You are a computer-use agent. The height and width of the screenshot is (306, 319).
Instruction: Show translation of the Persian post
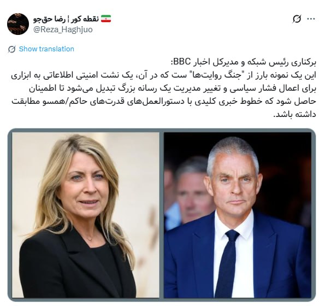point(46,49)
